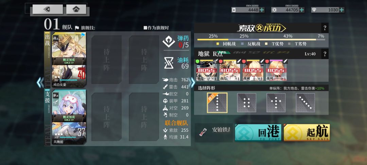This screenshot has height=165, width=367.
Task: Select the recommended single-line formation
Action: (217, 103)
